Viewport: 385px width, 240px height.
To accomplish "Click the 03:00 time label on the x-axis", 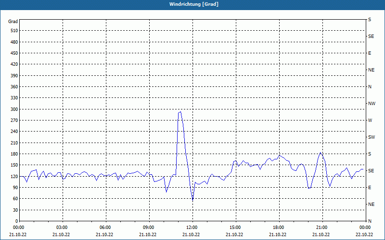I will point(63,228).
